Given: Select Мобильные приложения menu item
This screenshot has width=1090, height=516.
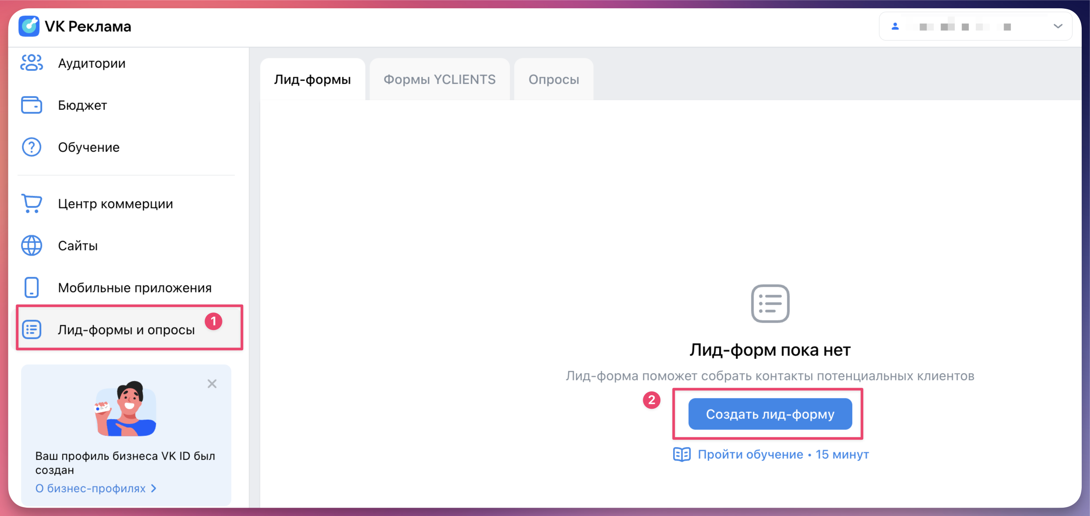Looking at the screenshot, I should [135, 288].
